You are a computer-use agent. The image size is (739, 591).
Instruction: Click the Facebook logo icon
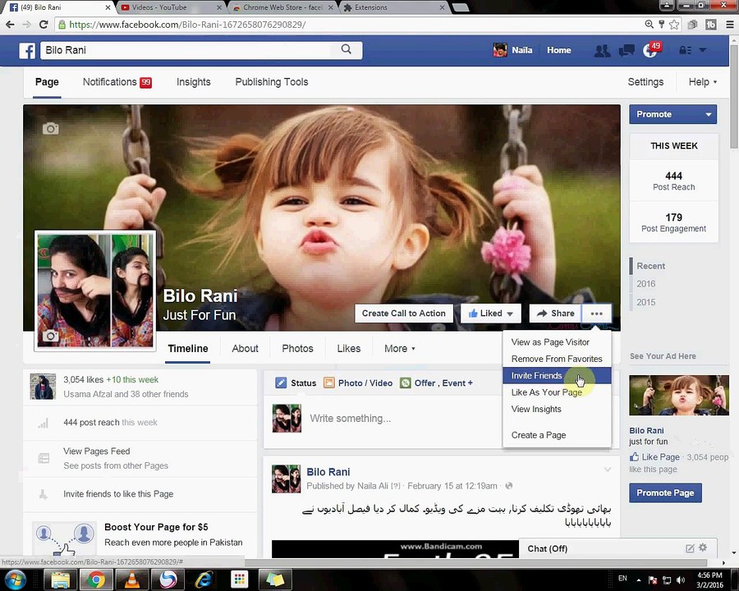[x=27, y=50]
